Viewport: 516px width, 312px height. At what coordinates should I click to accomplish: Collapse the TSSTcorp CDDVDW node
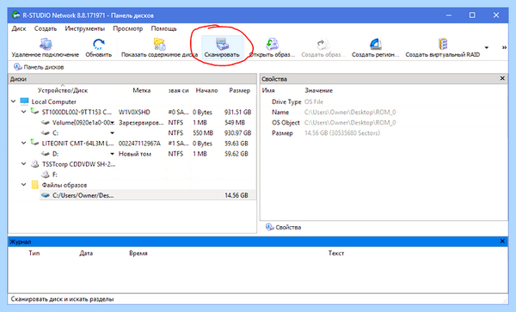[24, 163]
